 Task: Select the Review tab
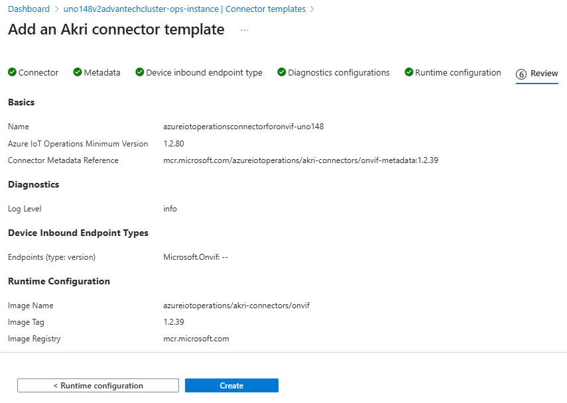click(544, 74)
